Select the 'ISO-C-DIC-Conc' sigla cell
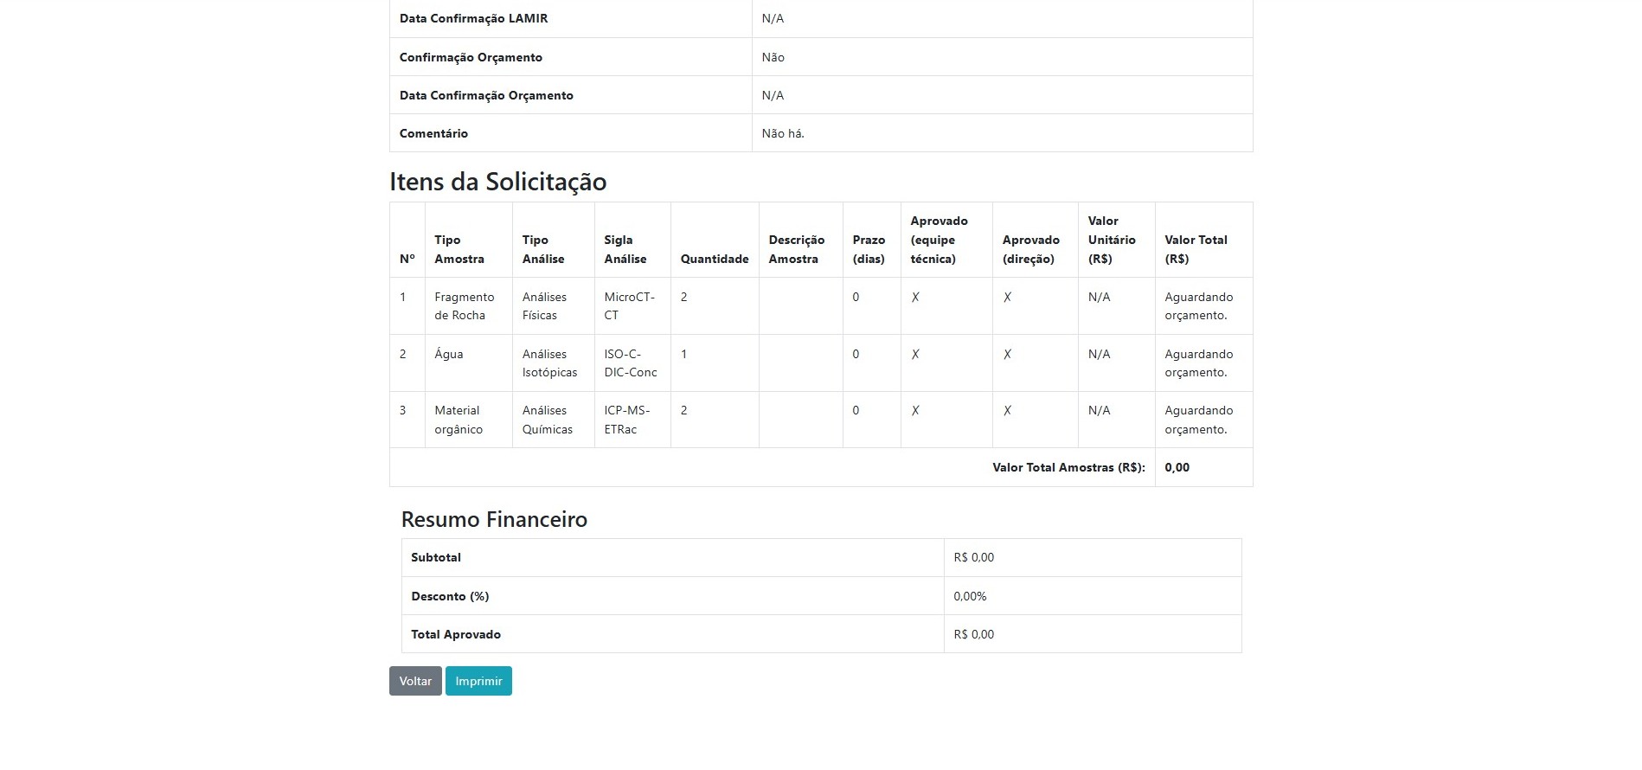The height and width of the screenshot is (770, 1642). coord(632,363)
